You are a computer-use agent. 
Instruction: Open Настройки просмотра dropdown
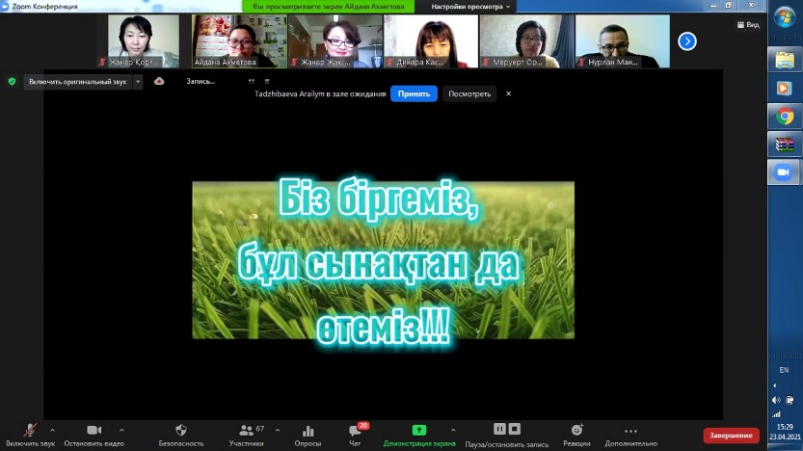[470, 7]
